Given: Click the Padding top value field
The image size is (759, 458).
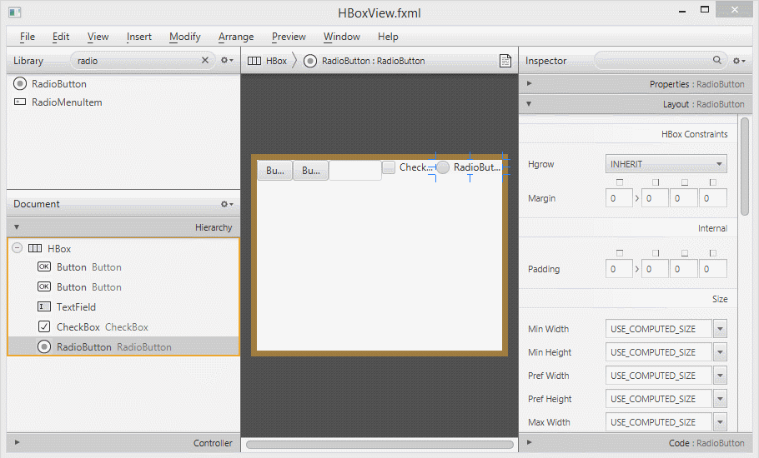Looking at the screenshot, I should [x=619, y=269].
